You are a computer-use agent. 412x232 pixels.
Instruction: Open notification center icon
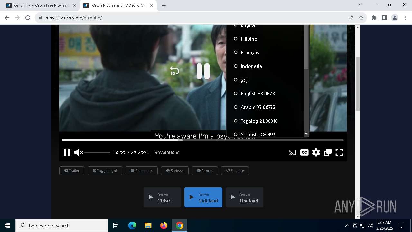[401, 226]
